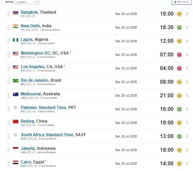The width and height of the screenshot is (193, 171).
Task: Click the green smiley for SAST 13:00
Action: coord(179,136)
